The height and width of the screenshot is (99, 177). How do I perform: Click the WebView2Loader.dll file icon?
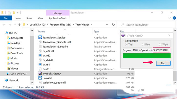(x=40, y=82)
